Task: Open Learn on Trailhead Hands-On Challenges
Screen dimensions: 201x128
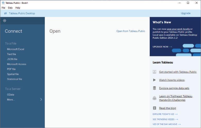Action: [176, 98]
